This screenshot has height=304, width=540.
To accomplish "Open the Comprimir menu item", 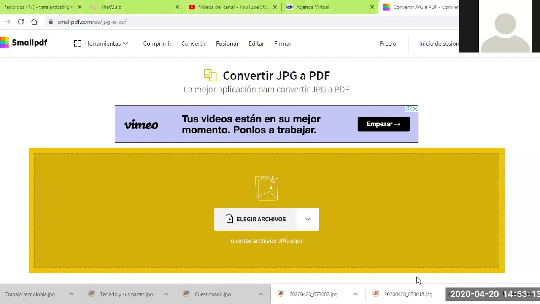I will tap(157, 43).
